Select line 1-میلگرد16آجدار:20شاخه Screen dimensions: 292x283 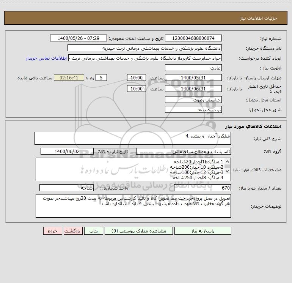[198, 161]
